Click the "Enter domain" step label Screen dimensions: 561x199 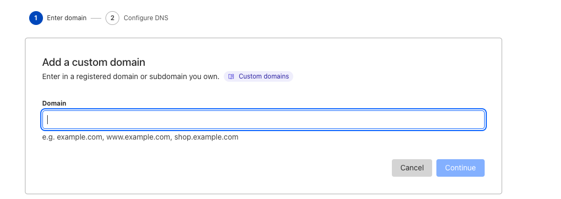coord(67,18)
